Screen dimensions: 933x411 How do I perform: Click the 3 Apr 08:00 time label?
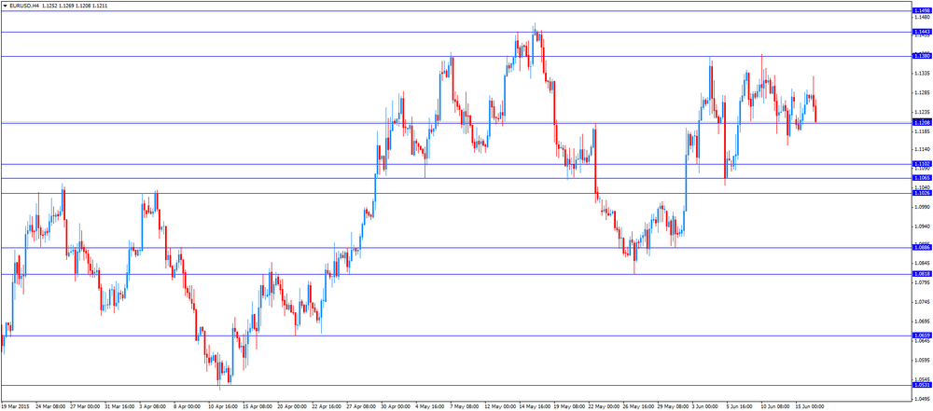point(153,407)
